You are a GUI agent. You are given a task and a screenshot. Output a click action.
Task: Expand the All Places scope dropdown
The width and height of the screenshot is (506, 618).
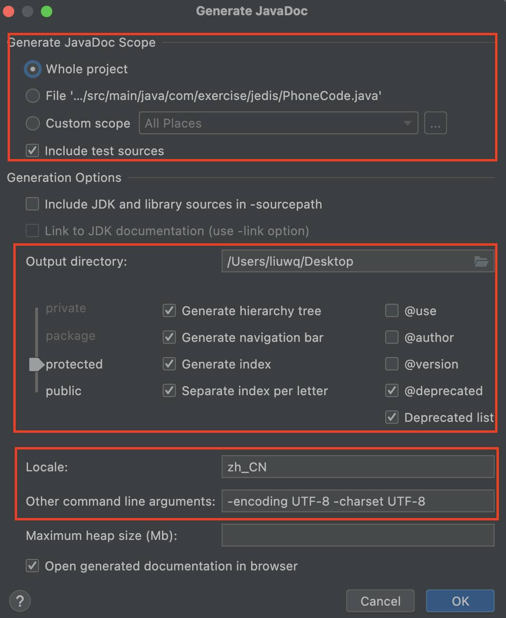point(278,123)
